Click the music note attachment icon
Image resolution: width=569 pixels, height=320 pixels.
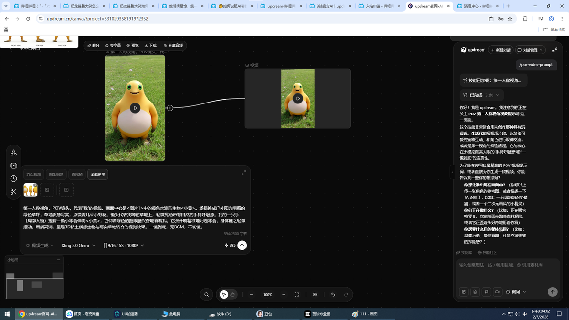(486, 292)
